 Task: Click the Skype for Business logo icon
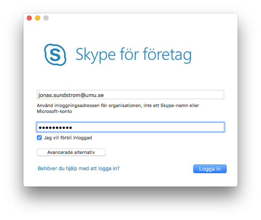55,55
